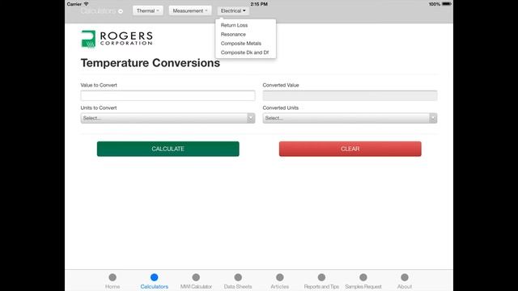Image resolution: width=518 pixels, height=291 pixels.
Task: Click the red CLEAR button
Action: click(350, 149)
